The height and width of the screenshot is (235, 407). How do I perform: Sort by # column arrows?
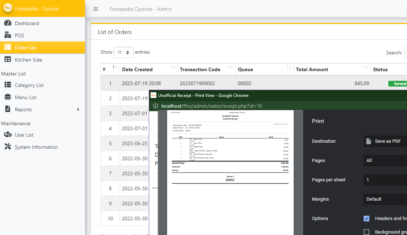tap(115, 67)
